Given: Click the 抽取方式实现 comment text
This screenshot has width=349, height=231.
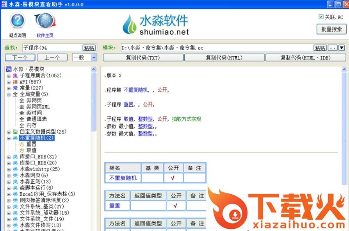Looking at the screenshot, I should (187, 119).
